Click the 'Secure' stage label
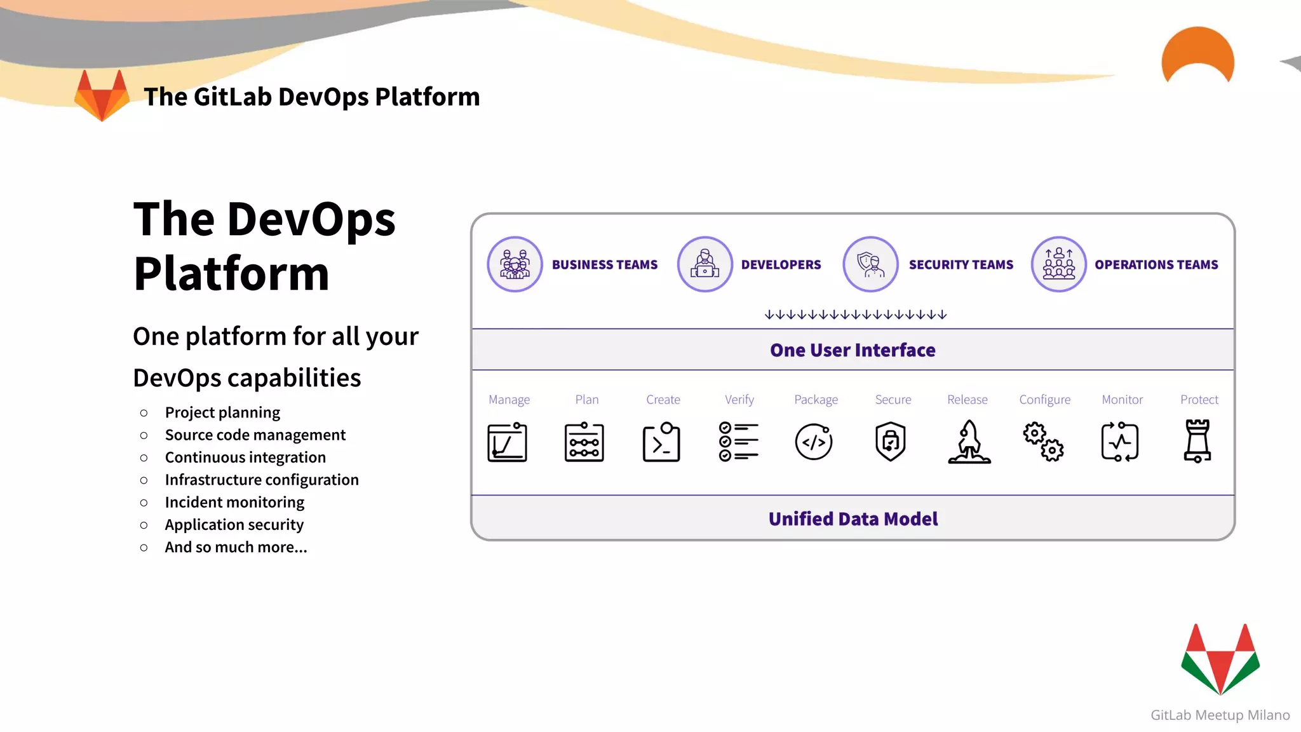The image size is (1301, 732). coord(893,399)
